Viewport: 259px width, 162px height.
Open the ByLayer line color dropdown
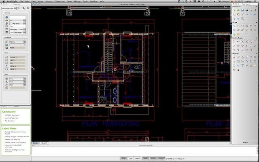coord(17,23)
